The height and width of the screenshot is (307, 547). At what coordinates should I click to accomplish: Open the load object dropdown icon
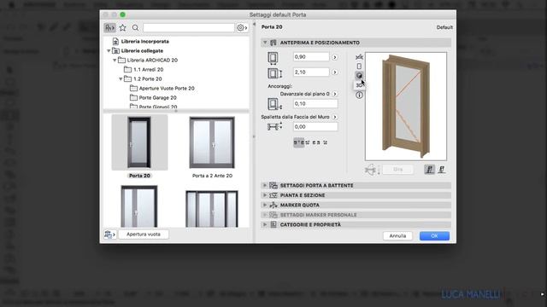pos(109,235)
